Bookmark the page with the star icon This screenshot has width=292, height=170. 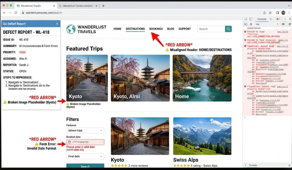click(x=270, y=13)
